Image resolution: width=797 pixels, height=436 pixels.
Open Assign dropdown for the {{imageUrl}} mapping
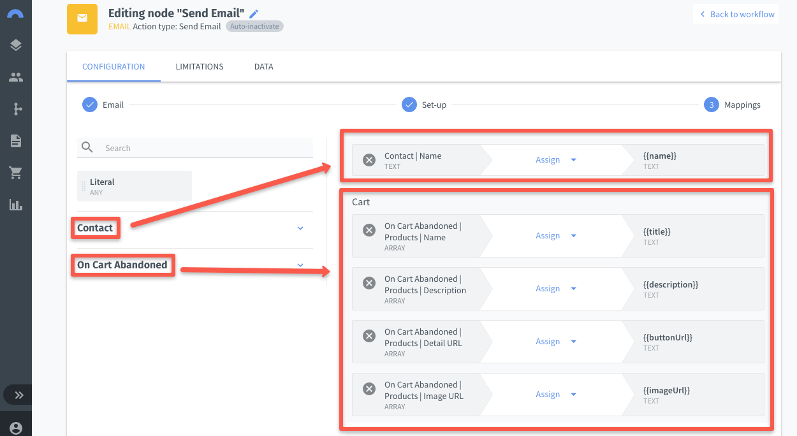556,395
